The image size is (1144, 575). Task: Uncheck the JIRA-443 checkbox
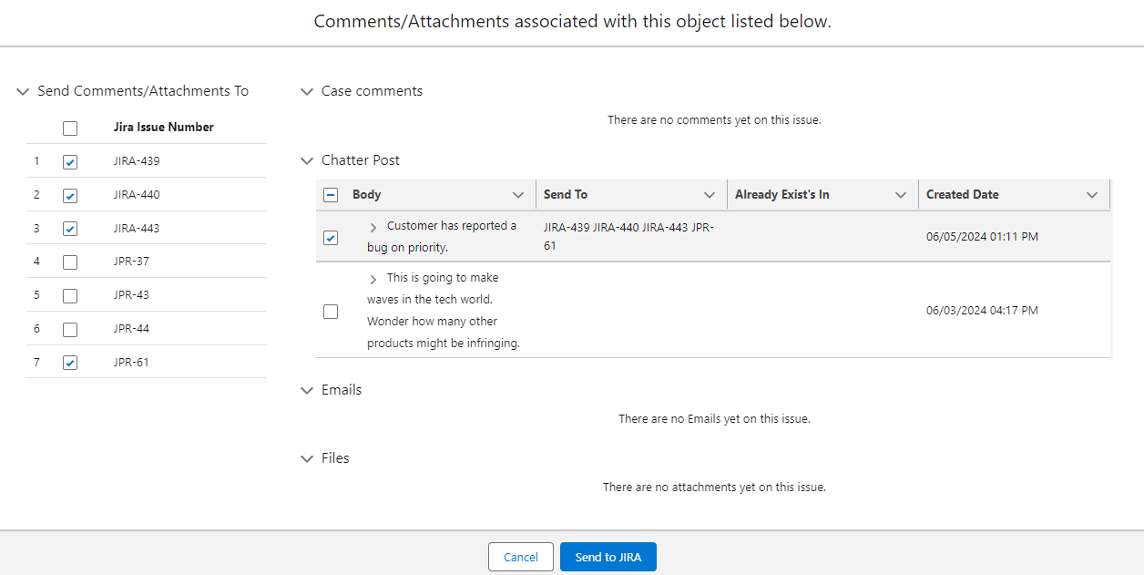[70, 229]
